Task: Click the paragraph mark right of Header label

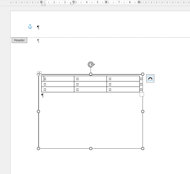Action: 38,41
